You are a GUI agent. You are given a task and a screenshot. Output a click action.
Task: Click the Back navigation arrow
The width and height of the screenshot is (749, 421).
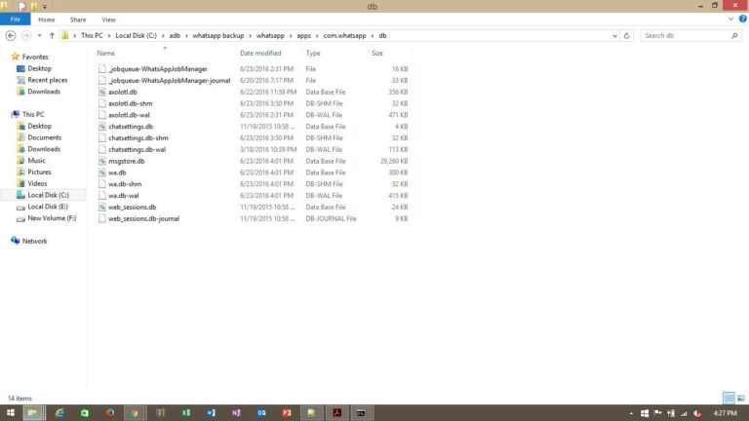(x=10, y=36)
